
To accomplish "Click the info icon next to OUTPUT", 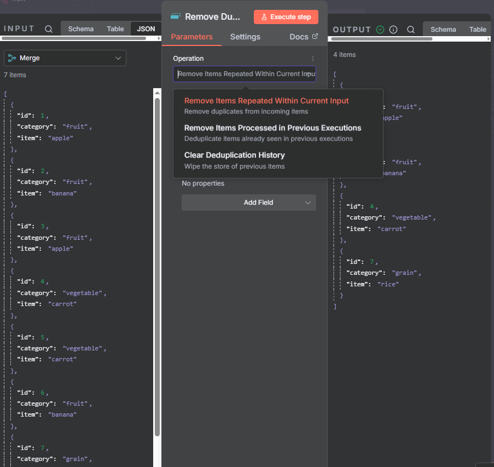I will coord(393,30).
